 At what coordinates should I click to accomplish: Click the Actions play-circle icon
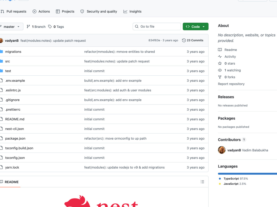tap(34, 11)
